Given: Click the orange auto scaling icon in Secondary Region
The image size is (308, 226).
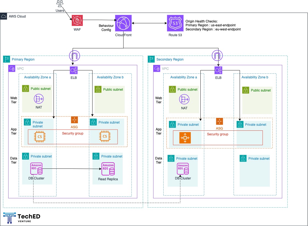Looking at the screenshot, I should point(185,138).
